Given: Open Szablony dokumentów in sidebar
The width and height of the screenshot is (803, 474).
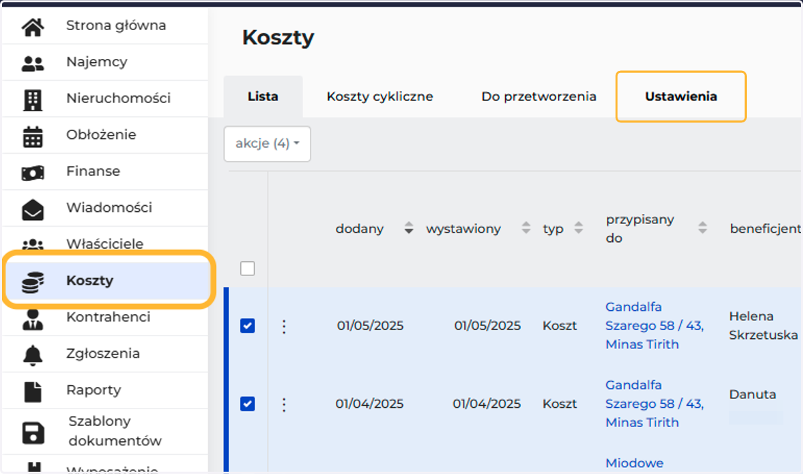Looking at the screenshot, I should [115, 431].
